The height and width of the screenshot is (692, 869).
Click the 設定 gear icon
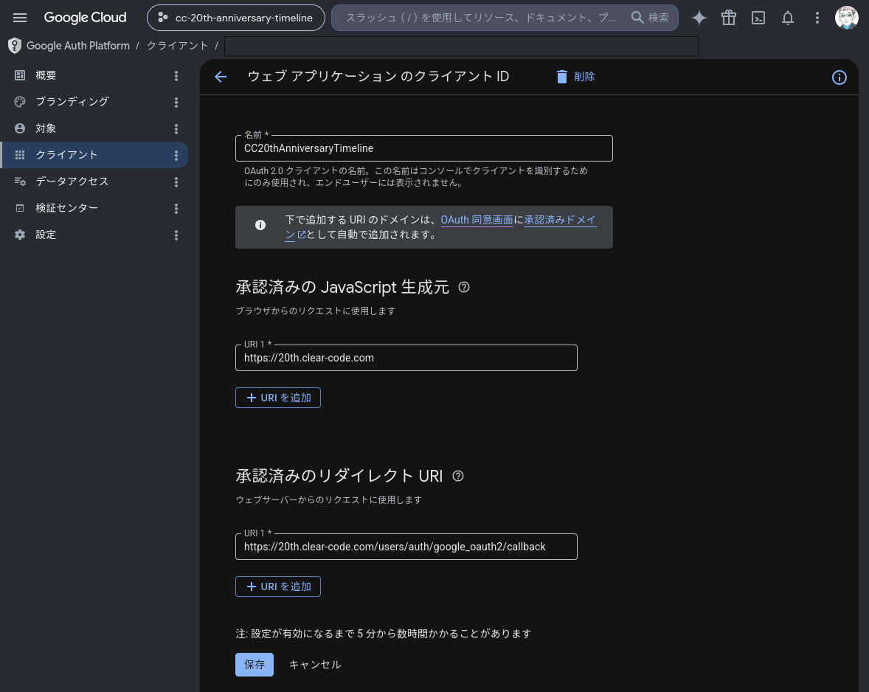[20, 235]
